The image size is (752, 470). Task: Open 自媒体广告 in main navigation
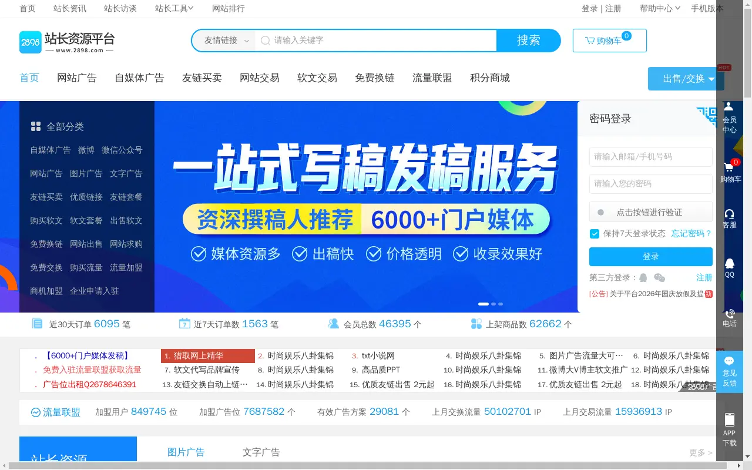(x=139, y=78)
